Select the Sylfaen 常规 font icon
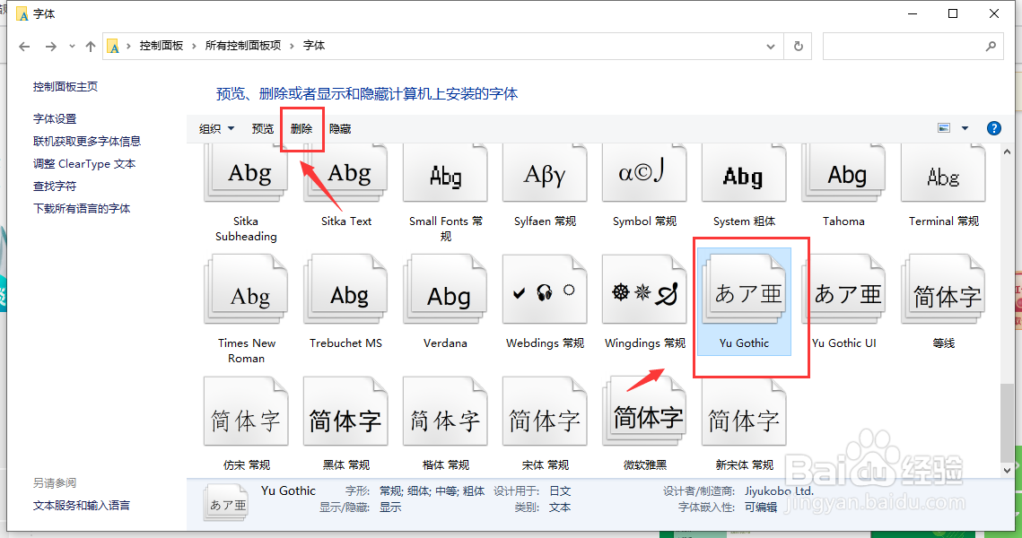Image resolution: width=1022 pixels, height=538 pixels. click(x=545, y=173)
